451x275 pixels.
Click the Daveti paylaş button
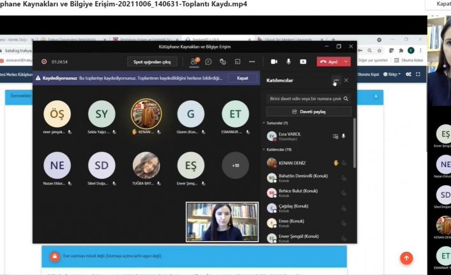pos(309,111)
